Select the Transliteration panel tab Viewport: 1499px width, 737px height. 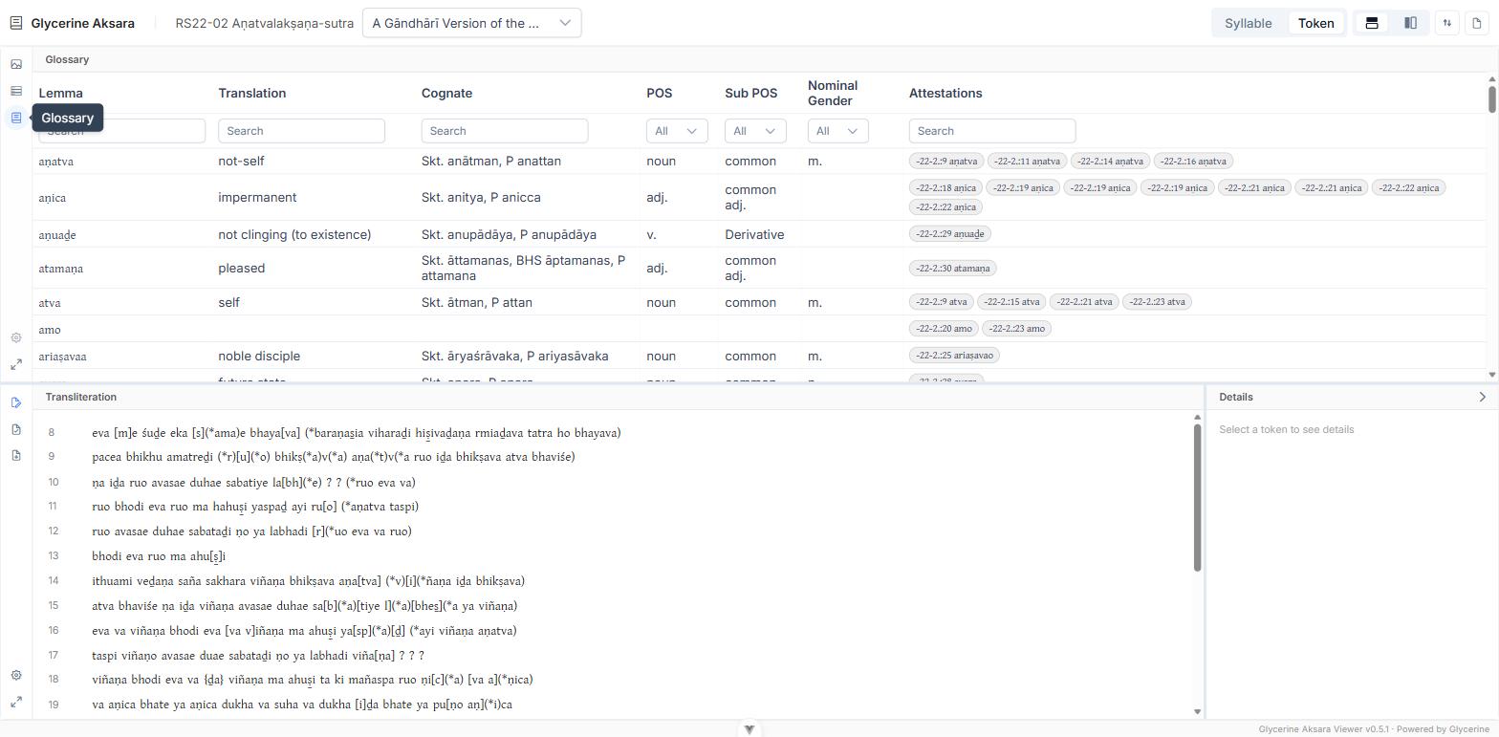(x=81, y=397)
